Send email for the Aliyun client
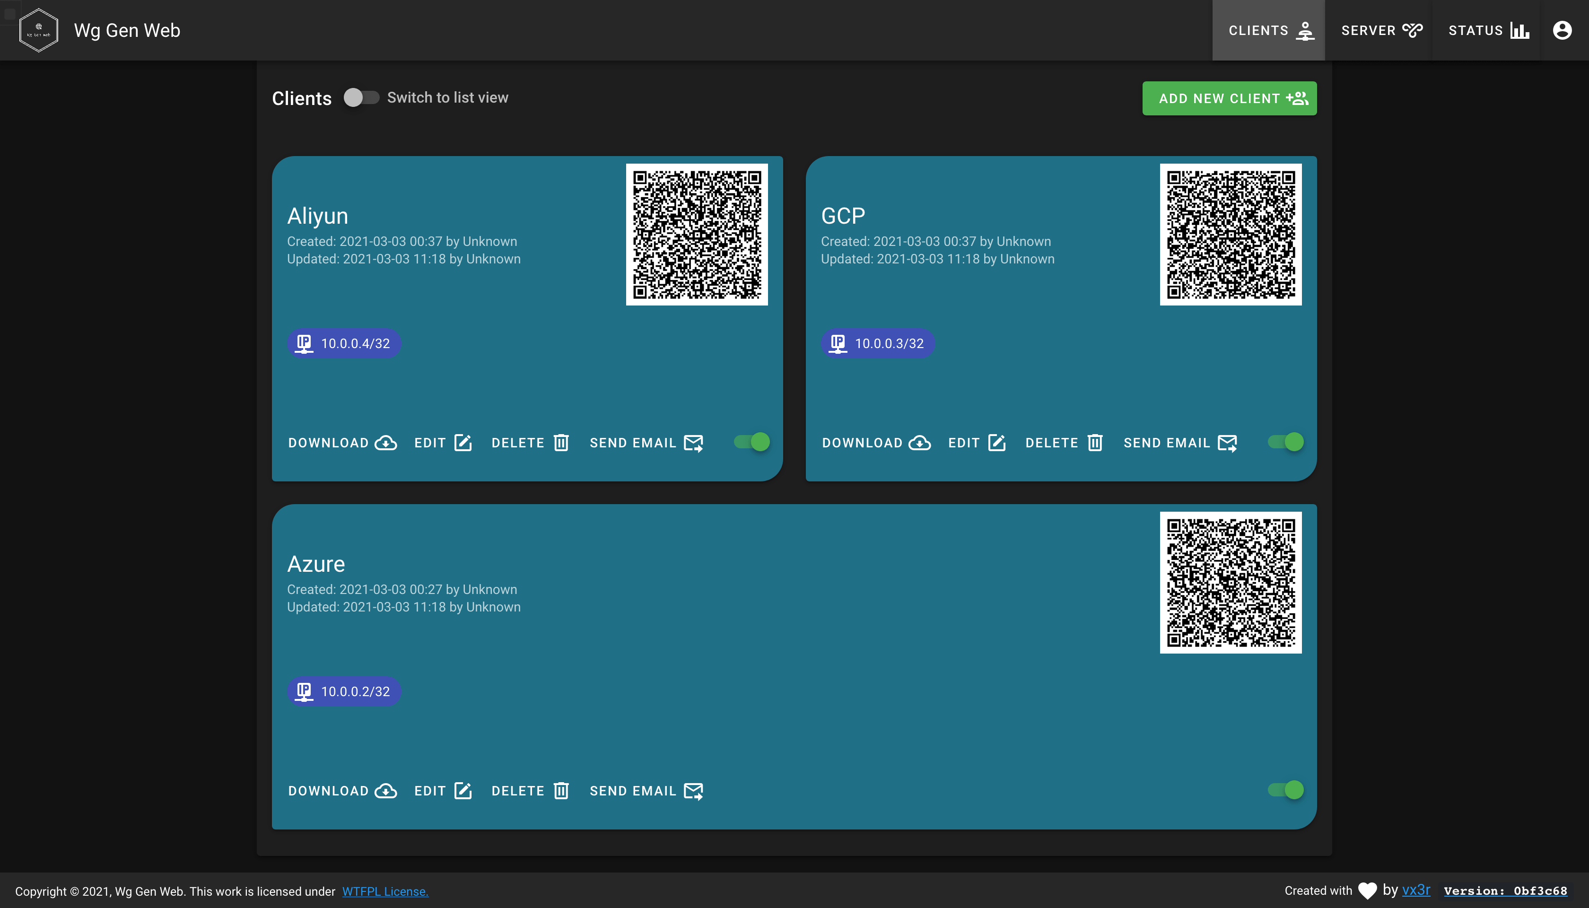 coord(646,443)
